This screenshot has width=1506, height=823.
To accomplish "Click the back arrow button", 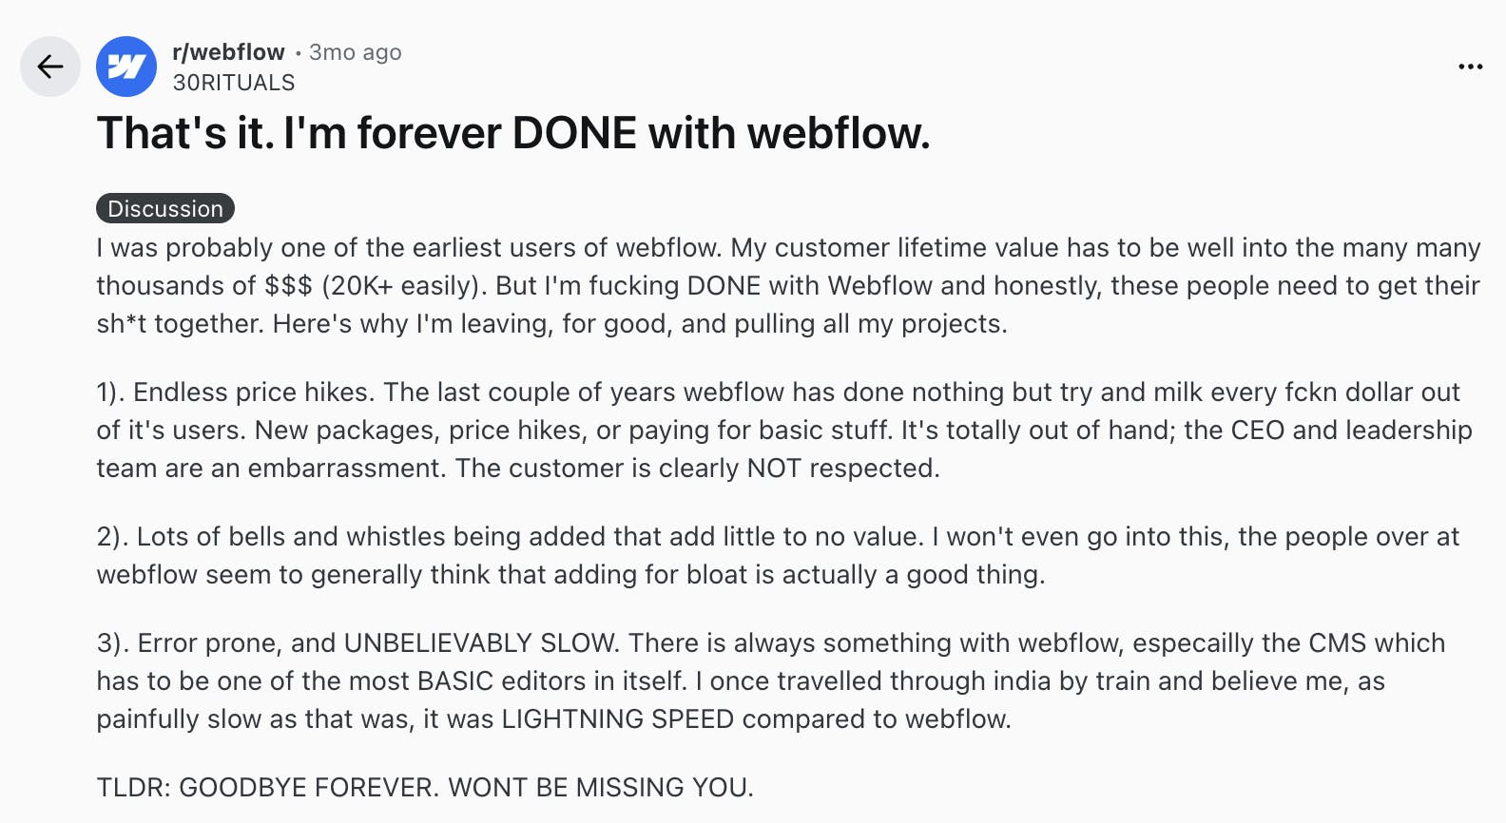I will [50, 67].
